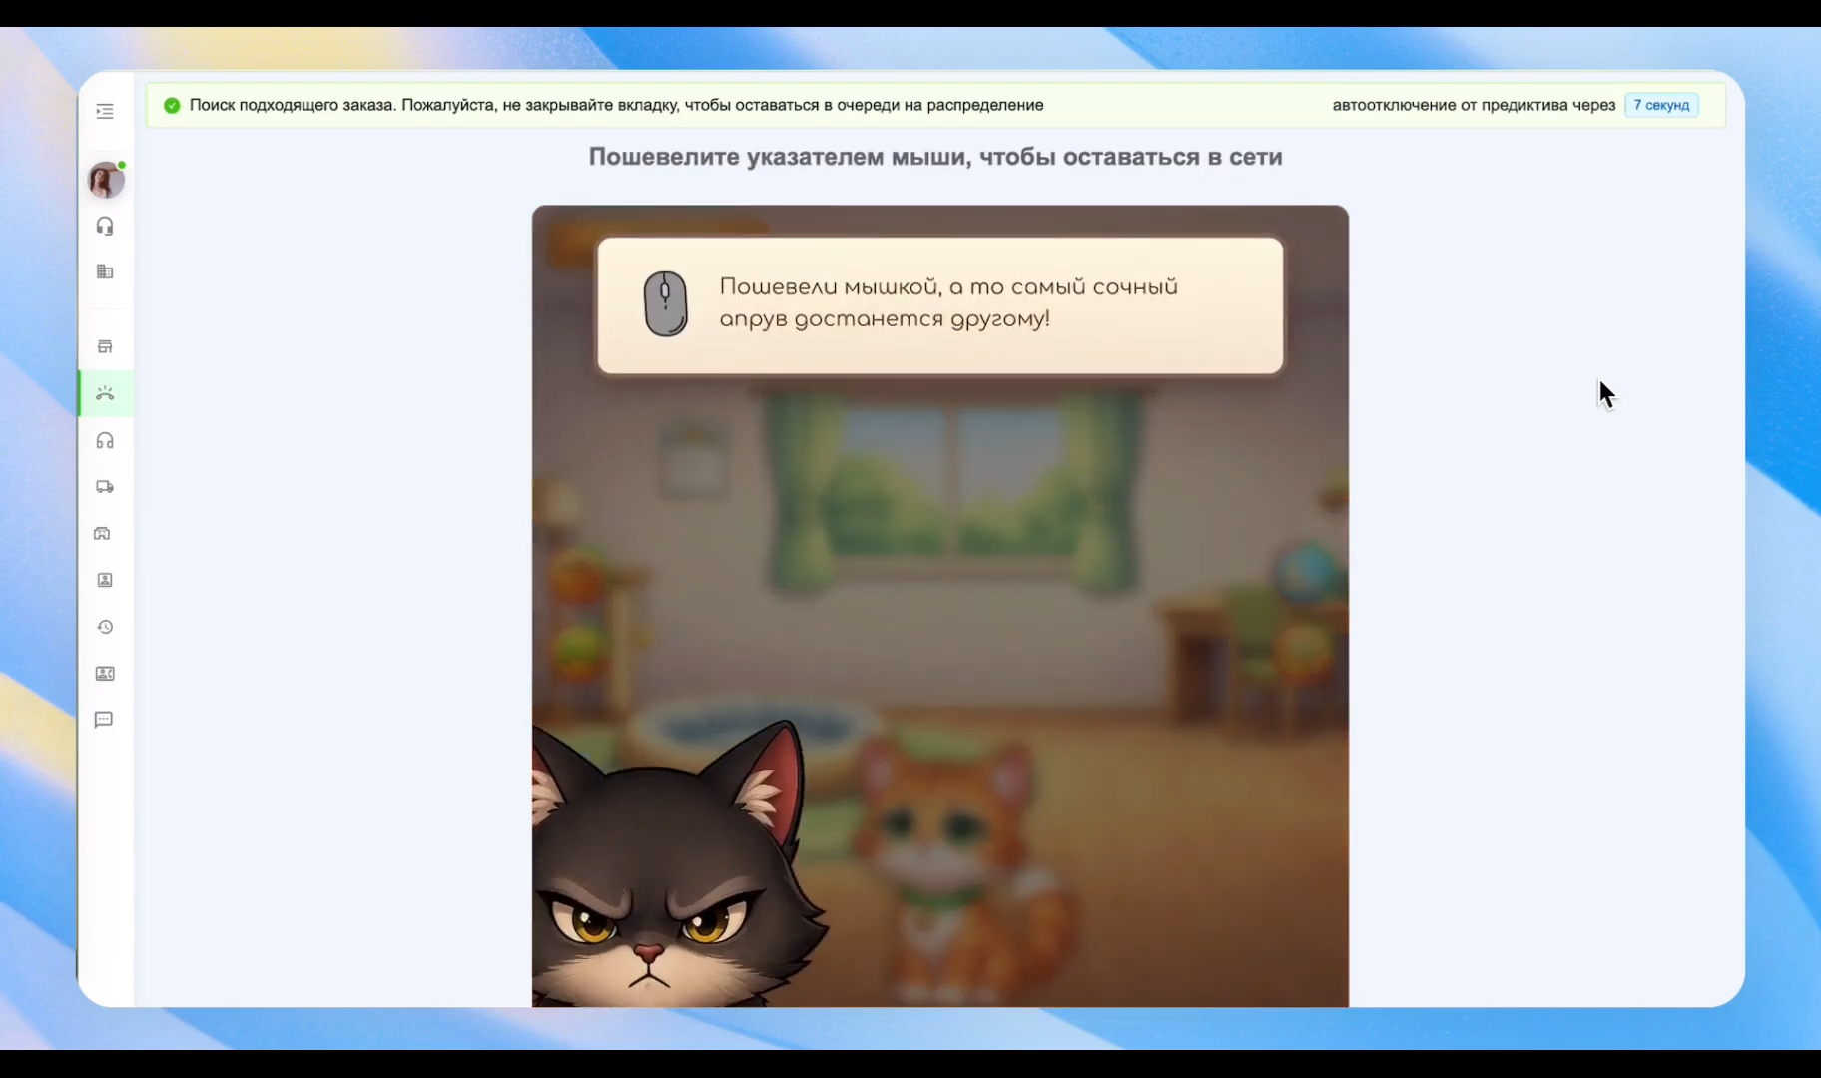Open the contact card phone icon

(x=105, y=674)
